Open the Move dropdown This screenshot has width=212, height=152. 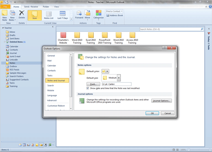[87, 15]
